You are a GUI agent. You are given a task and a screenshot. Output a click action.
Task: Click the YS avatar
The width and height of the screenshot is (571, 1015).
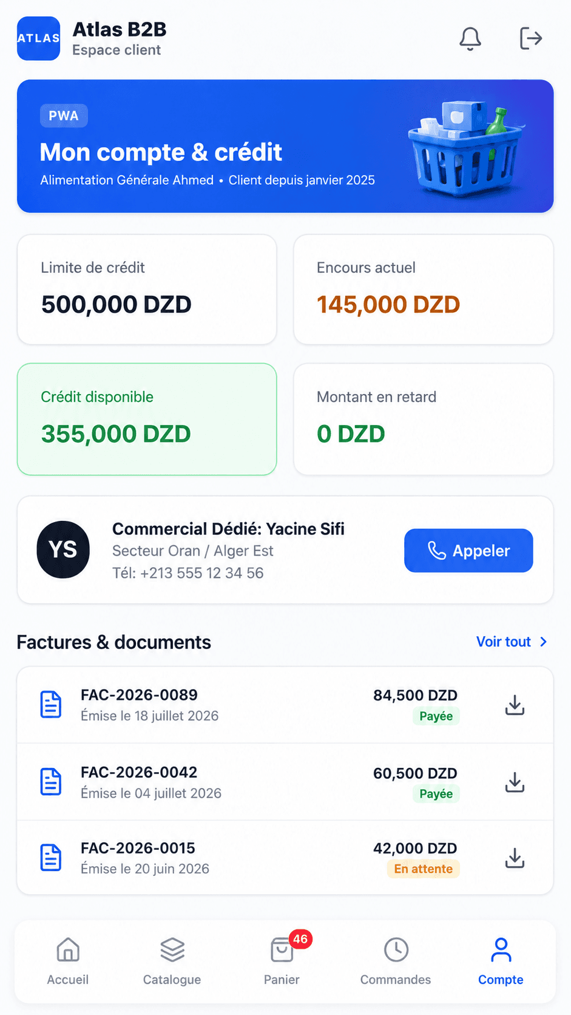coord(63,549)
